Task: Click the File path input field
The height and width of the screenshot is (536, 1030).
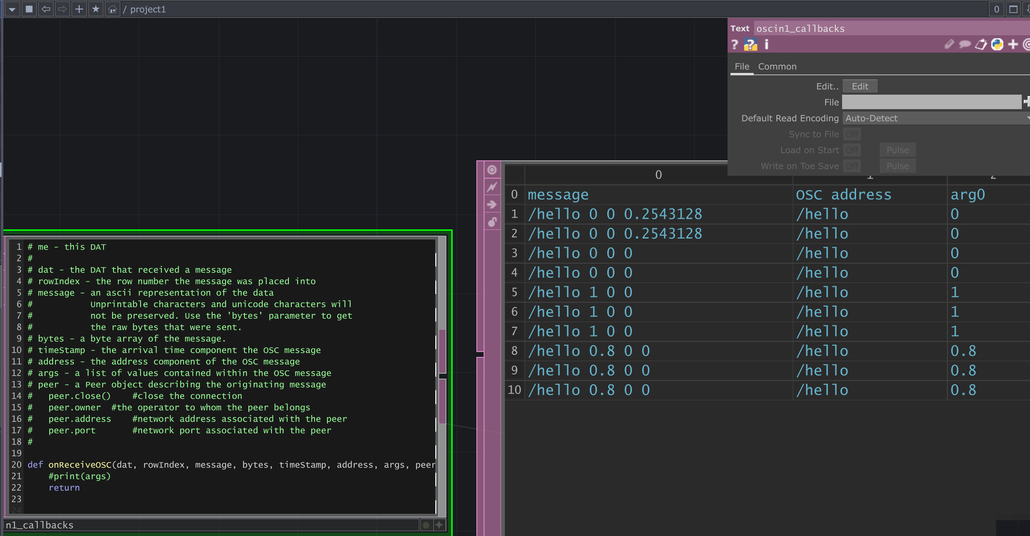Action: pyautogui.click(x=931, y=102)
